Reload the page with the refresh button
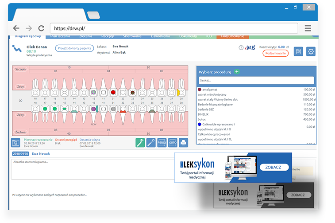The image size is (335, 223). click(41, 28)
